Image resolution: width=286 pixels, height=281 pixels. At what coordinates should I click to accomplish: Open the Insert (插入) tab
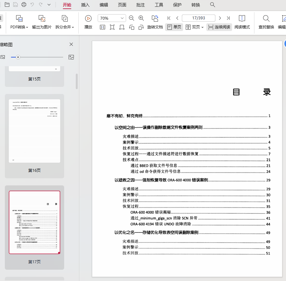tap(85, 5)
